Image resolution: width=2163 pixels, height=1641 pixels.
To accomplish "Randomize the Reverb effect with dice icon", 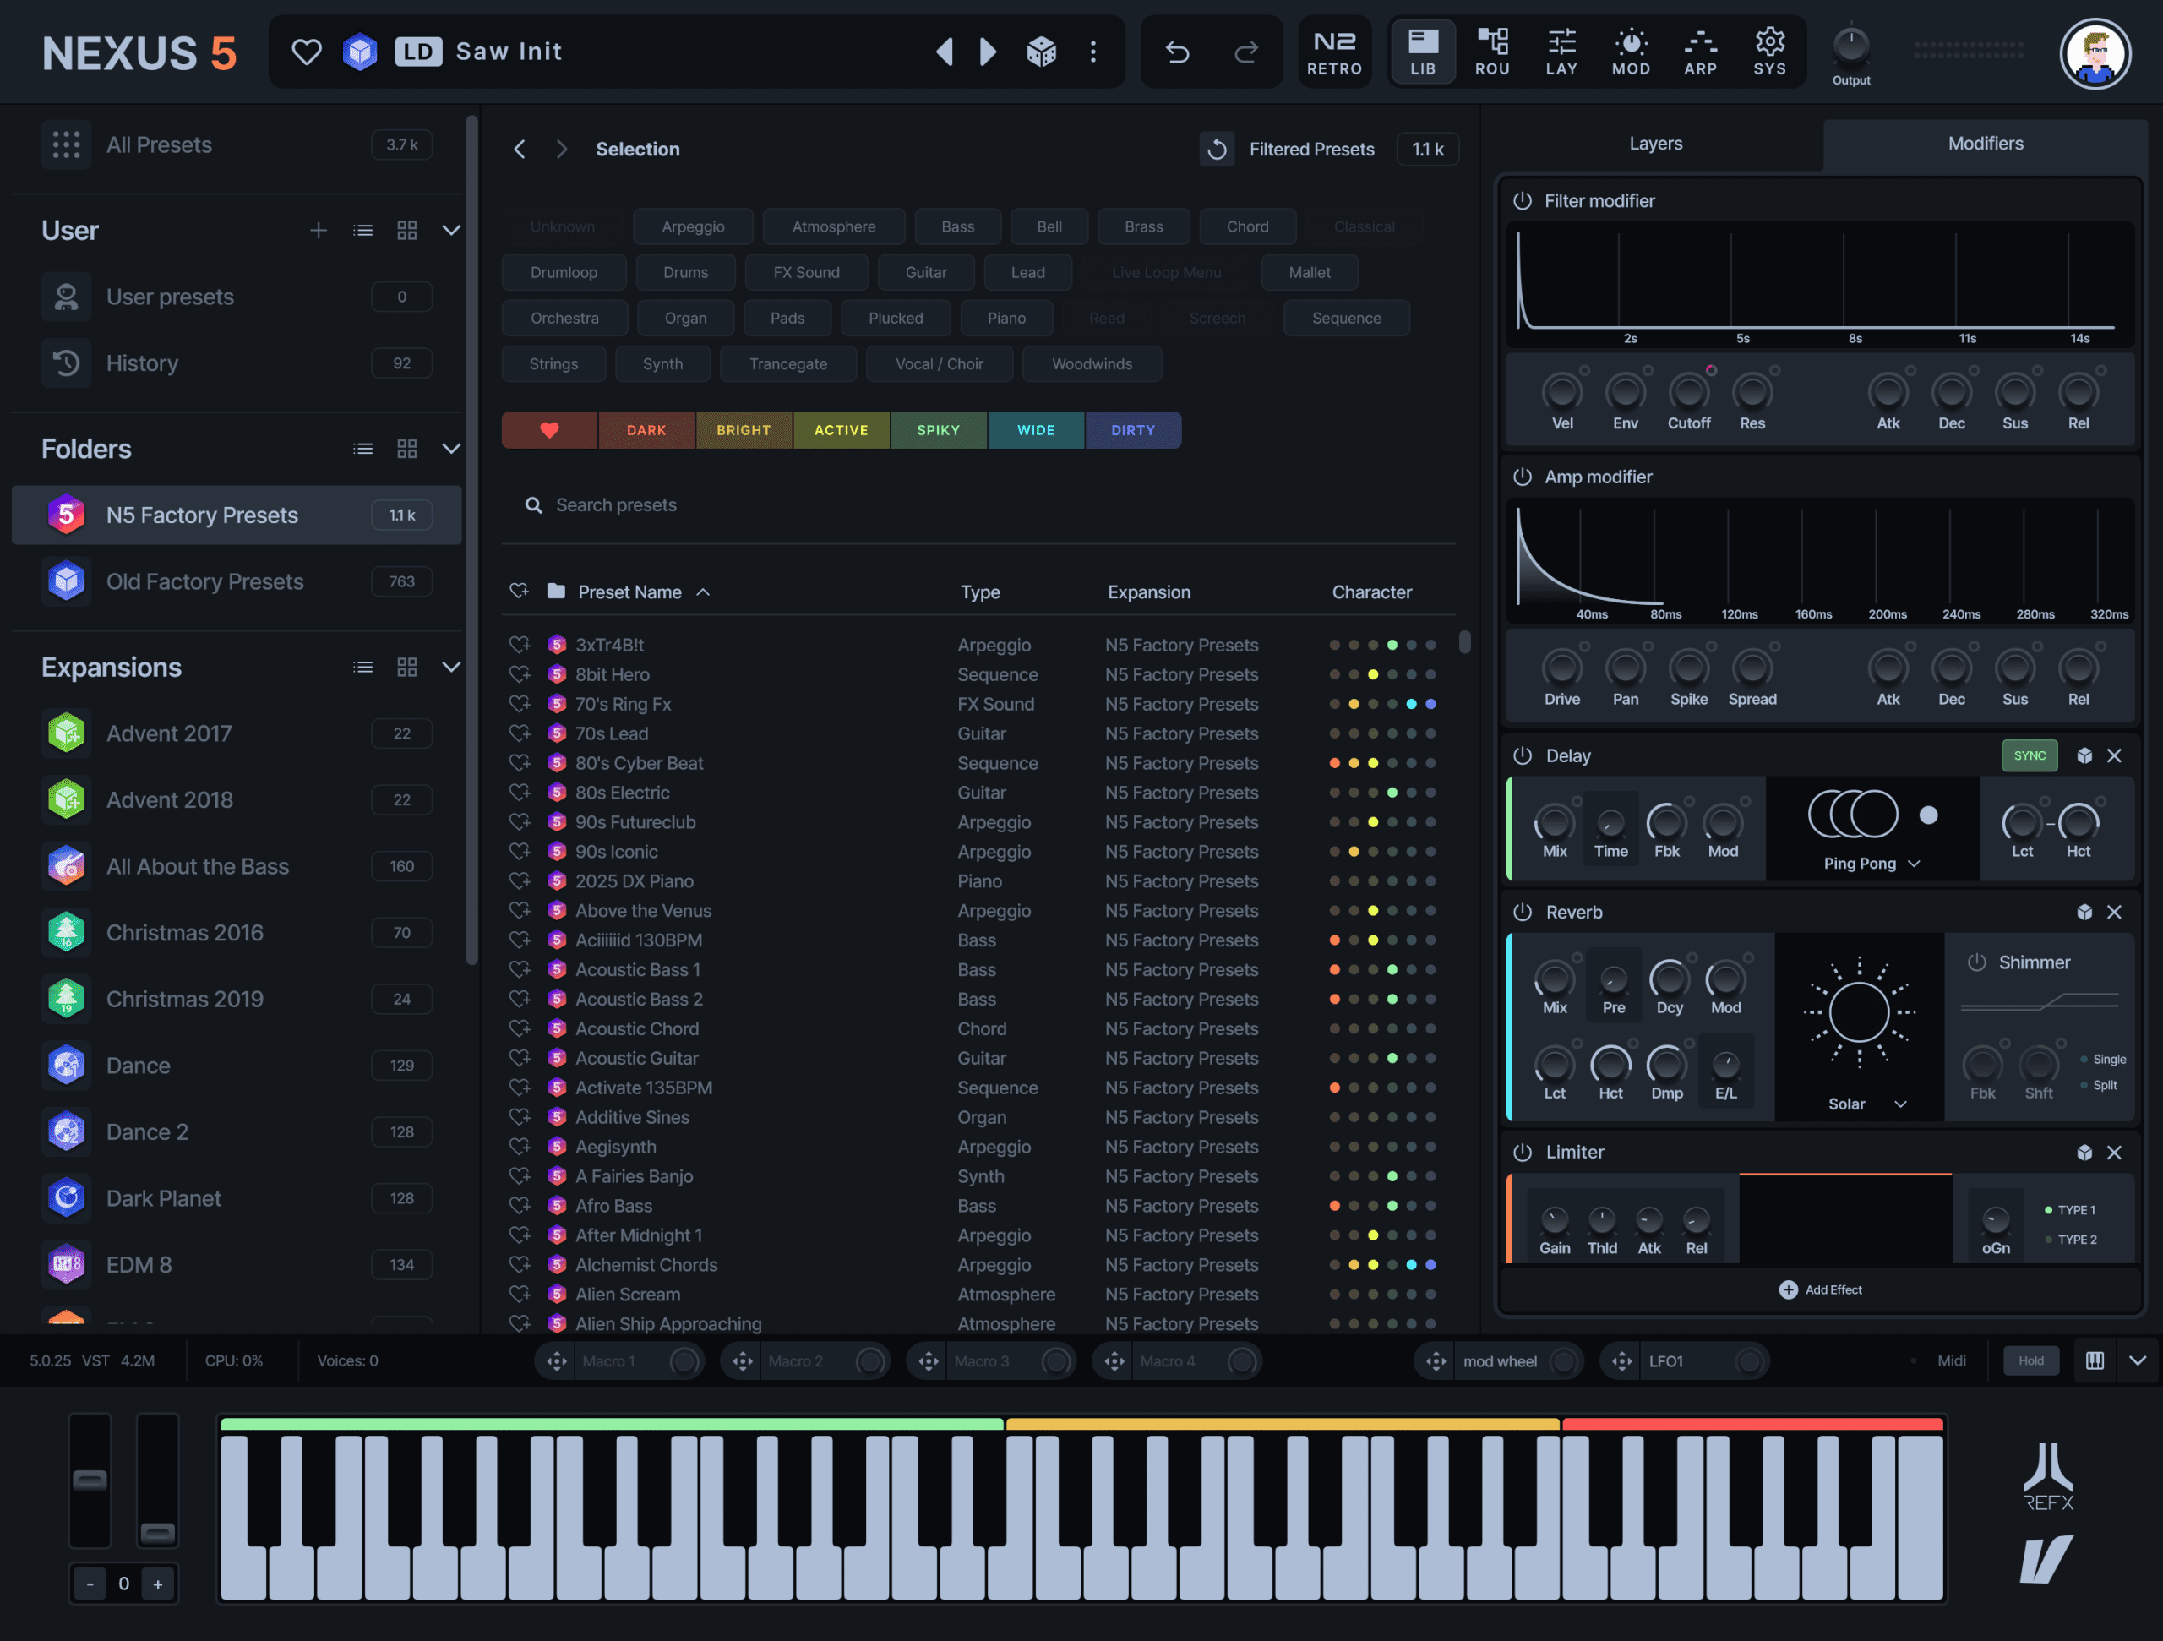I will tap(2084, 912).
